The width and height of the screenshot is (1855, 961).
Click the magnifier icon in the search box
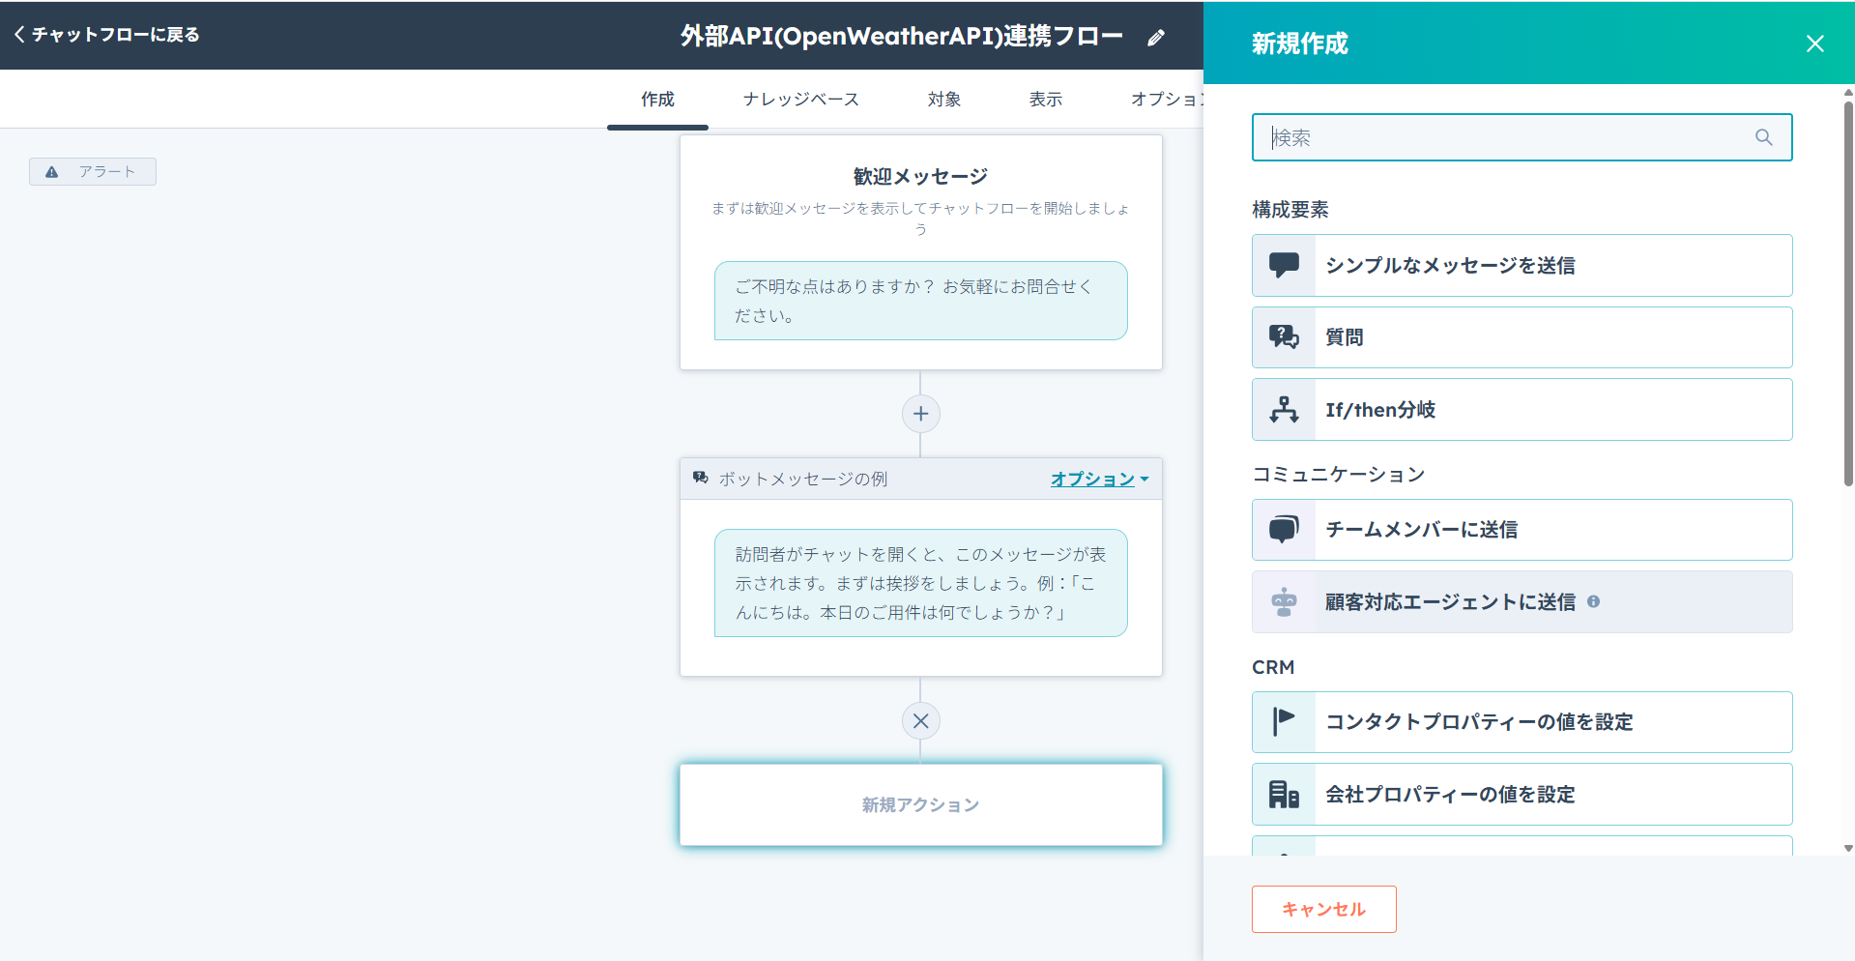tap(1763, 137)
